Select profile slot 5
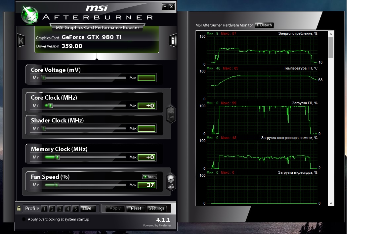 pyautogui.click(x=75, y=209)
